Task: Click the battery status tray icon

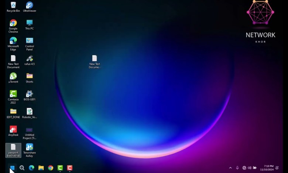Action: pos(254,168)
